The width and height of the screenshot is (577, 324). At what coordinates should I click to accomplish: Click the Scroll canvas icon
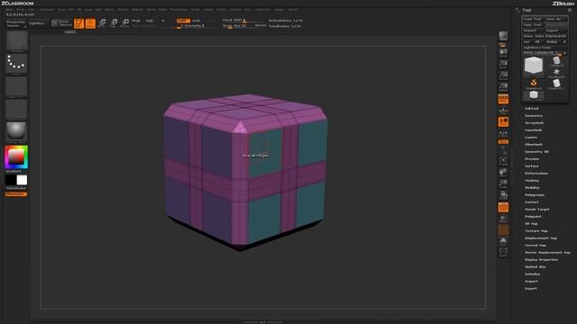click(x=503, y=52)
